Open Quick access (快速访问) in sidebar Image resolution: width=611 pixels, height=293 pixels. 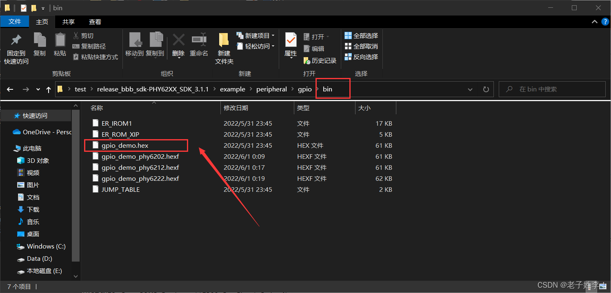[35, 116]
